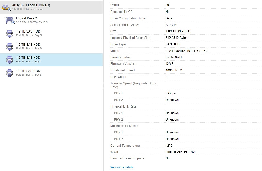
Task: Click the 3.27 TiB RAID 5 subtitle
Action: pyautogui.click(x=32, y=22)
